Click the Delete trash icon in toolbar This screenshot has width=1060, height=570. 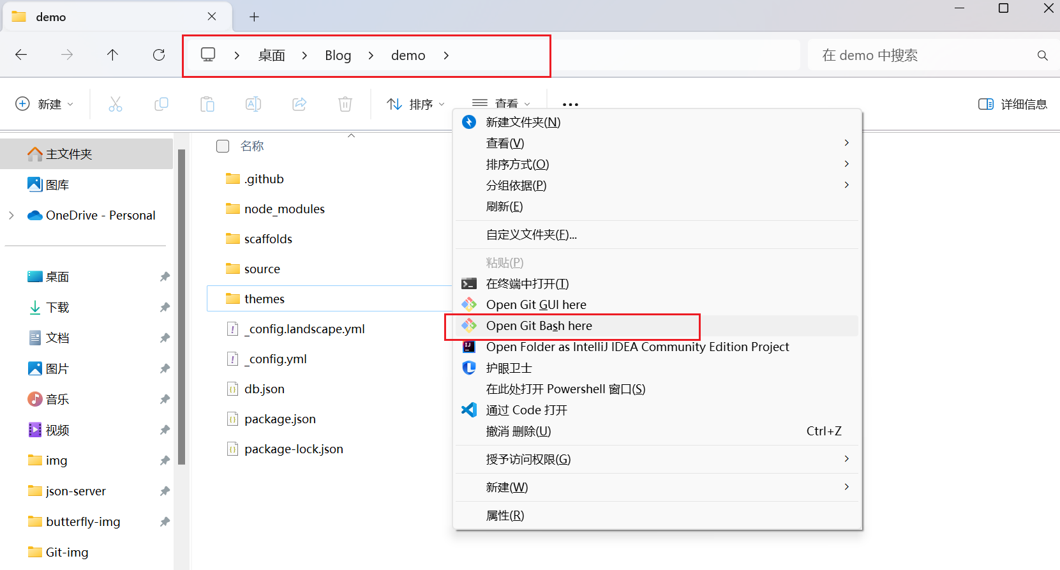[345, 104]
